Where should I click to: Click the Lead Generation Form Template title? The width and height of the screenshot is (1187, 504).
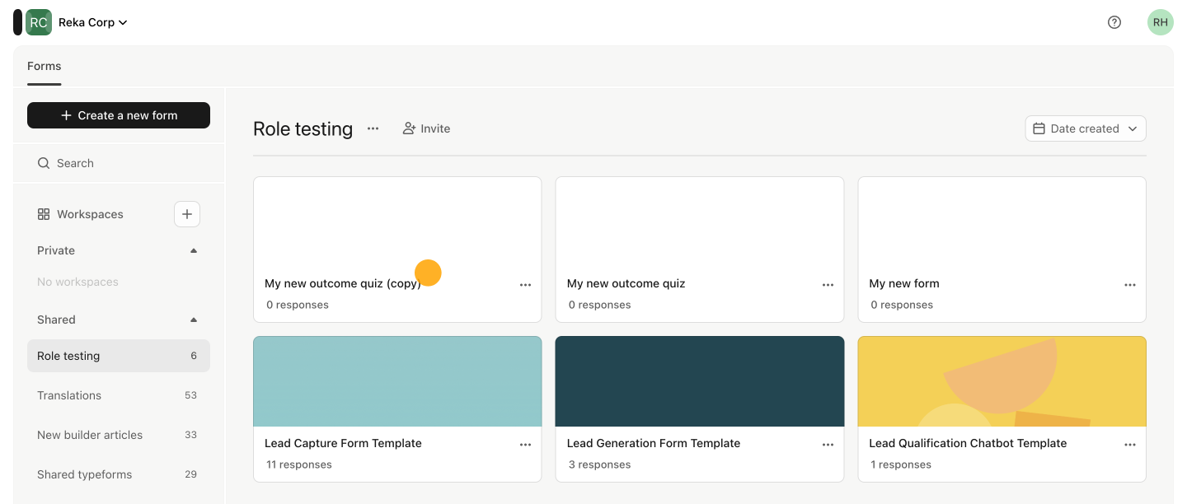pyautogui.click(x=654, y=443)
